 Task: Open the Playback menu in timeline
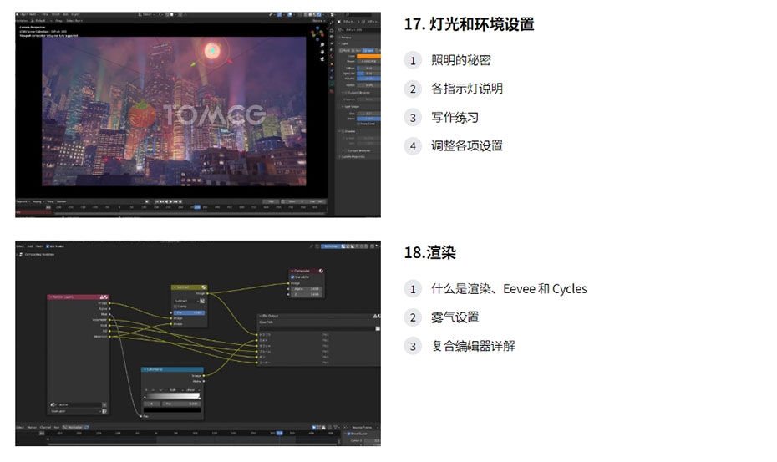click(x=23, y=201)
